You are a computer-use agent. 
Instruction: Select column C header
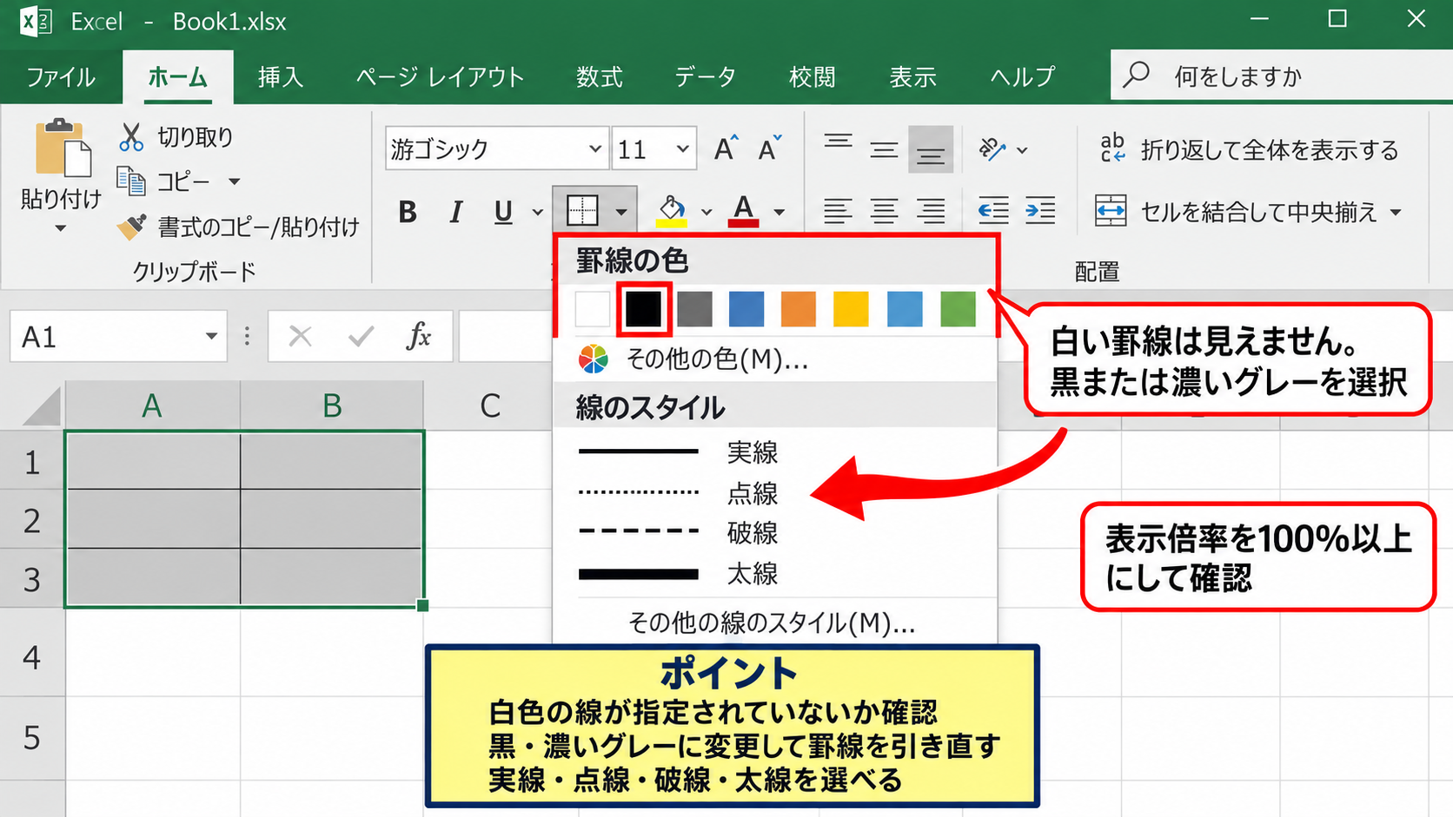pyautogui.click(x=490, y=405)
